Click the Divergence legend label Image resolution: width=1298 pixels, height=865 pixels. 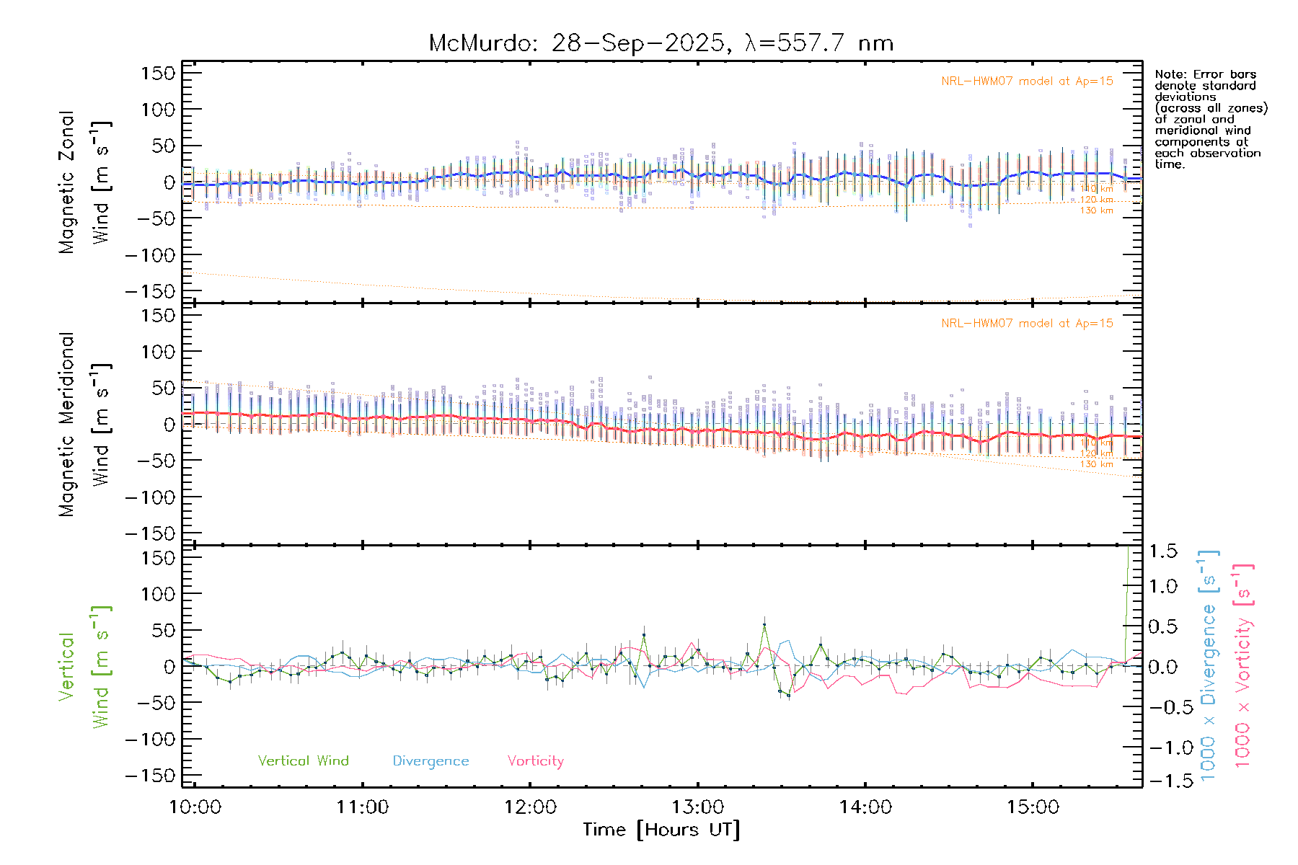point(431,760)
